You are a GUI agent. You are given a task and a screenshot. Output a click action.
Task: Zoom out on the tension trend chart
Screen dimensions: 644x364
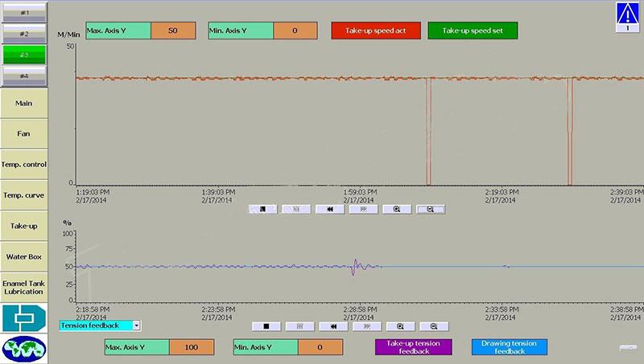pyautogui.click(x=433, y=326)
